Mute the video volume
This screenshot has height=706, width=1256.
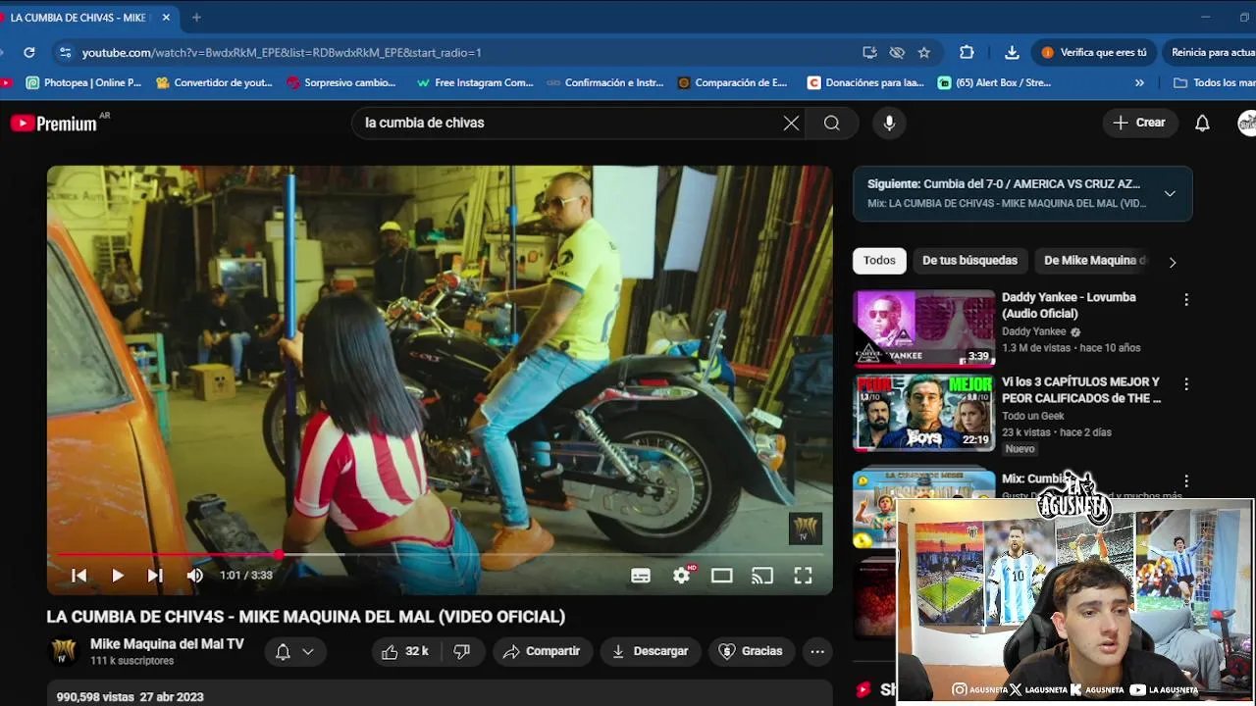[x=194, y=576]
